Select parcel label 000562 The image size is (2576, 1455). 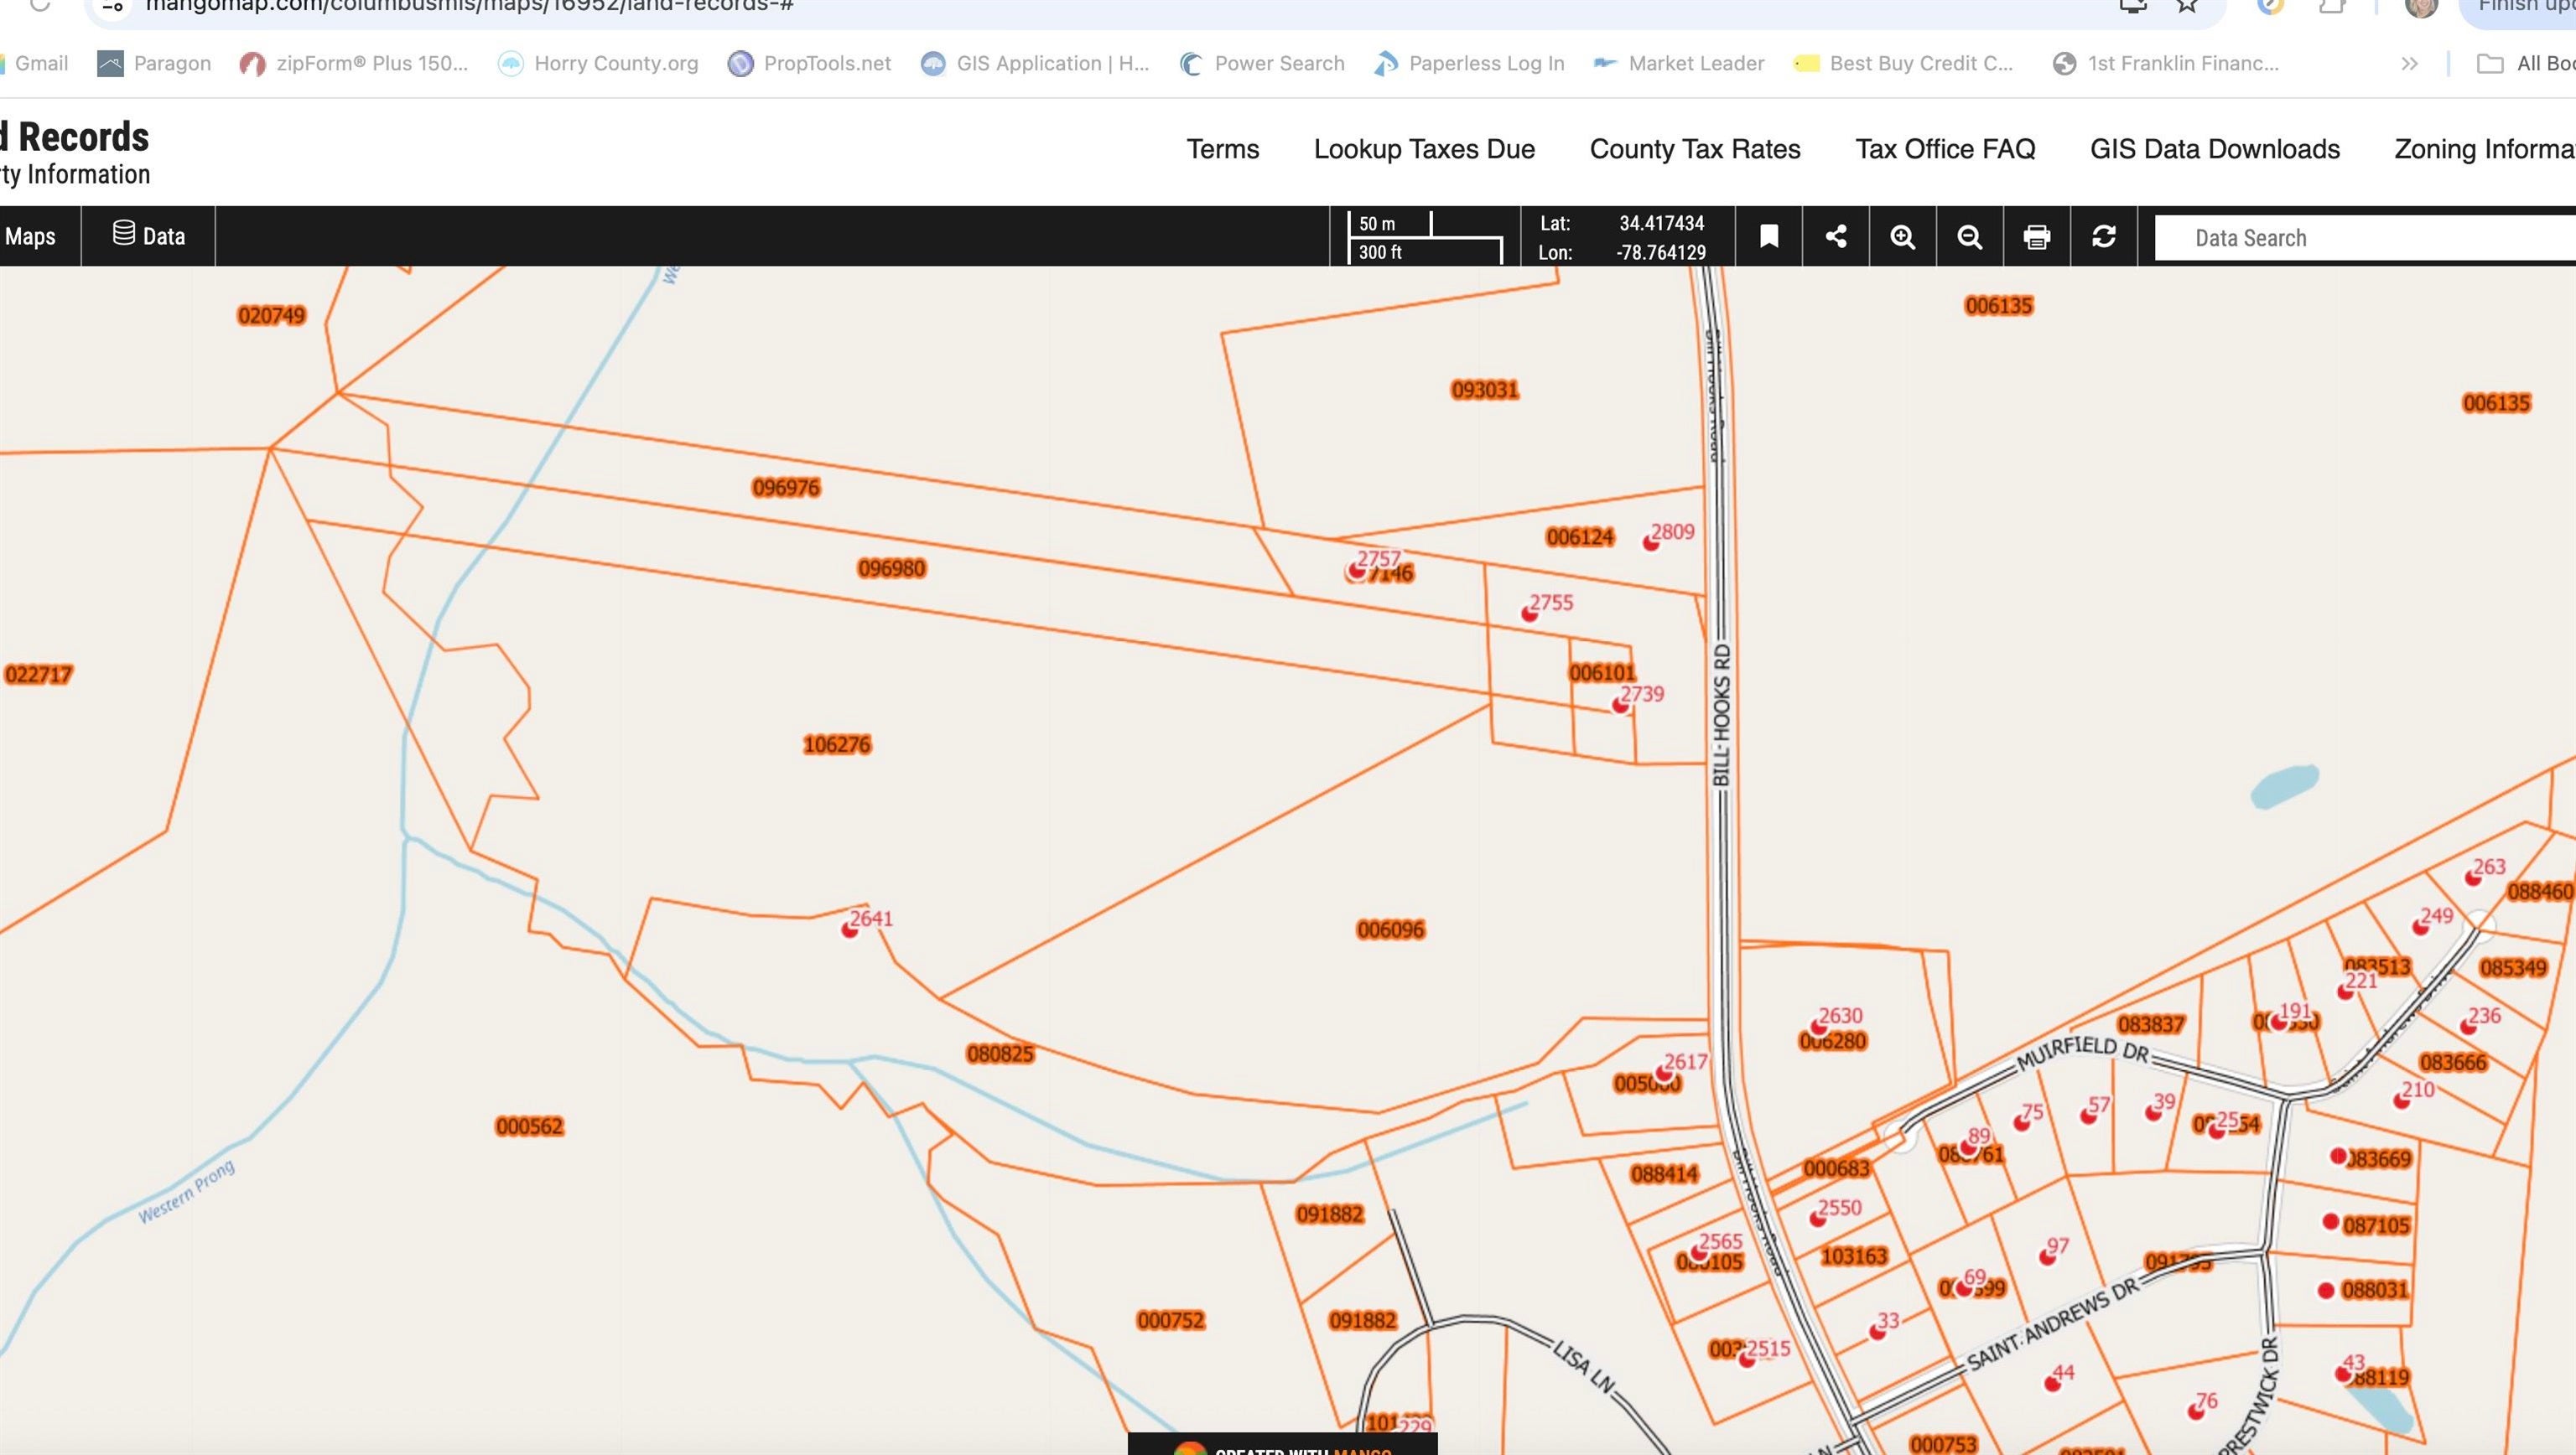pyautogui.click(x=530, y=1126)
